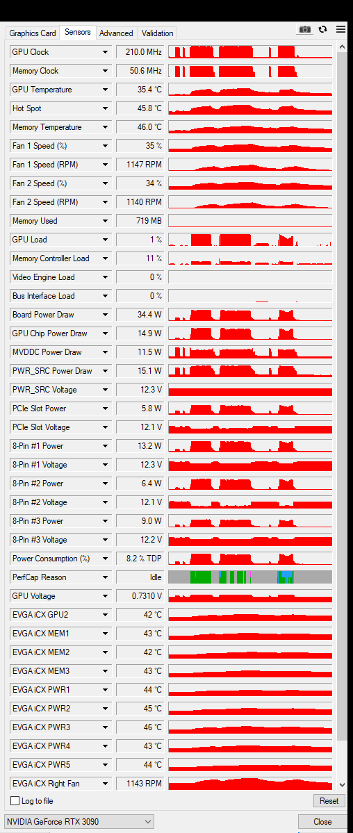Open the hamburger menu icon
The height and width of the screenshot is (833, 353).
340,30
